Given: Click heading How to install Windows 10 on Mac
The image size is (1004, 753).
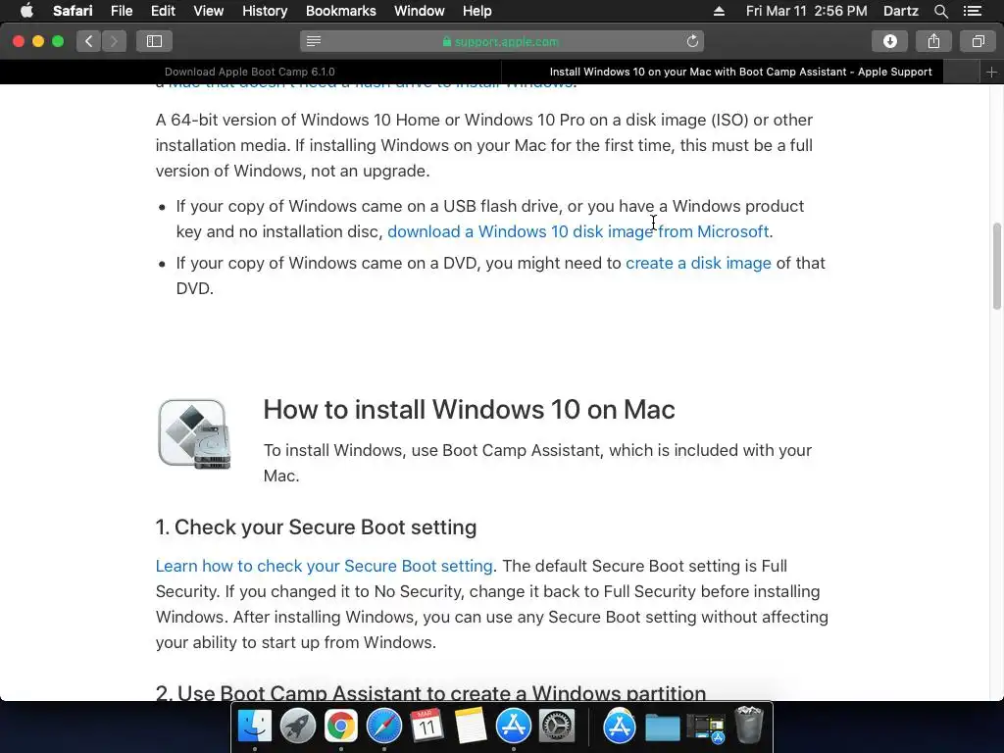Looking at the screenshot, I should (469, 409).
